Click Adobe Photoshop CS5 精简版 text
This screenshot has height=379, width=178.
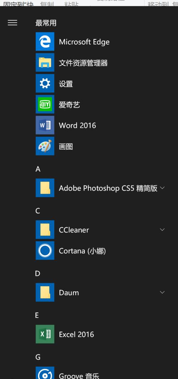108,188
